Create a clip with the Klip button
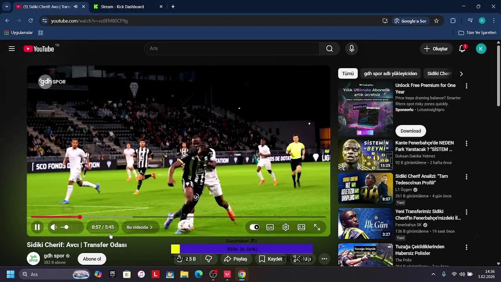The height and width of the screenshot is (282, 501). [x=303, y=259]
